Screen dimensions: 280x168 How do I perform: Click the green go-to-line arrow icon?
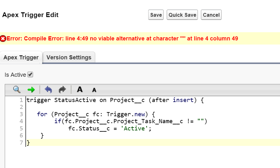tap(31, 90)
